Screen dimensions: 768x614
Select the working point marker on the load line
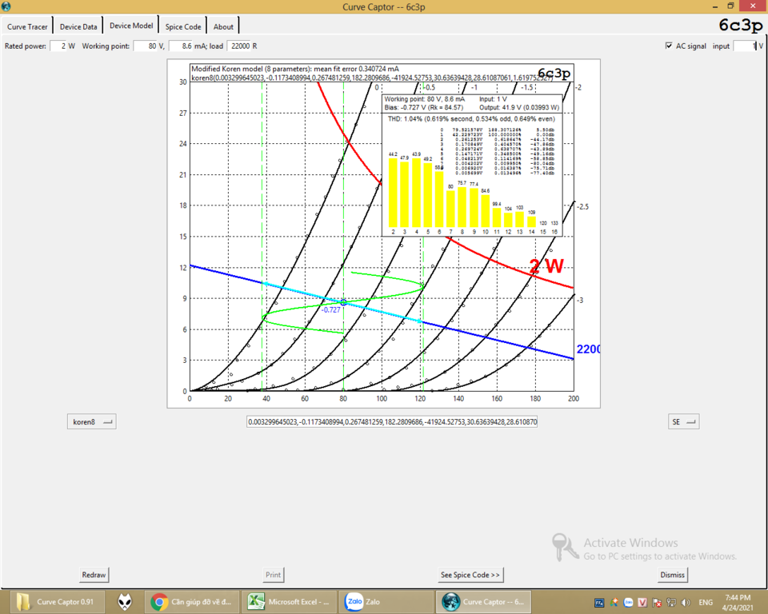tap(344, 302)
